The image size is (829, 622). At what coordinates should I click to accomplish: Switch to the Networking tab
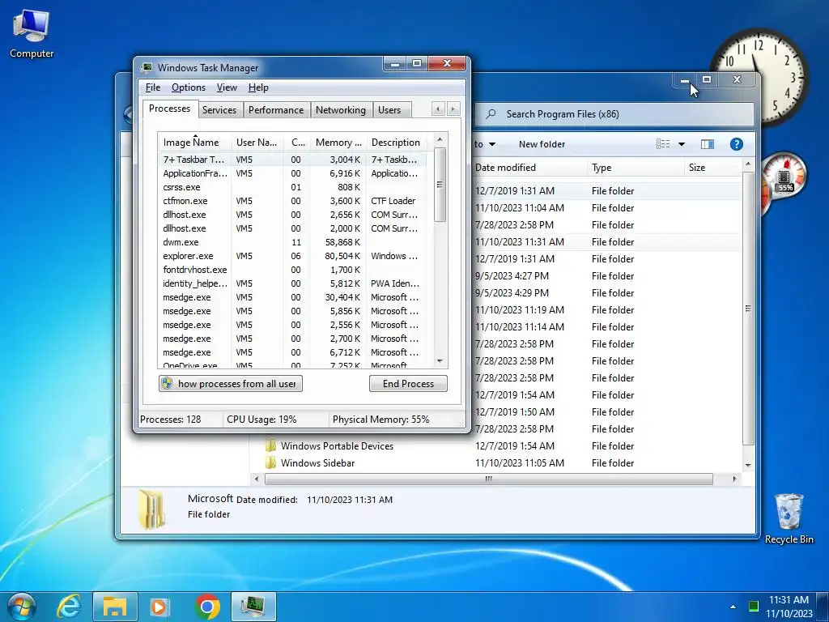[x=341, y=109]
